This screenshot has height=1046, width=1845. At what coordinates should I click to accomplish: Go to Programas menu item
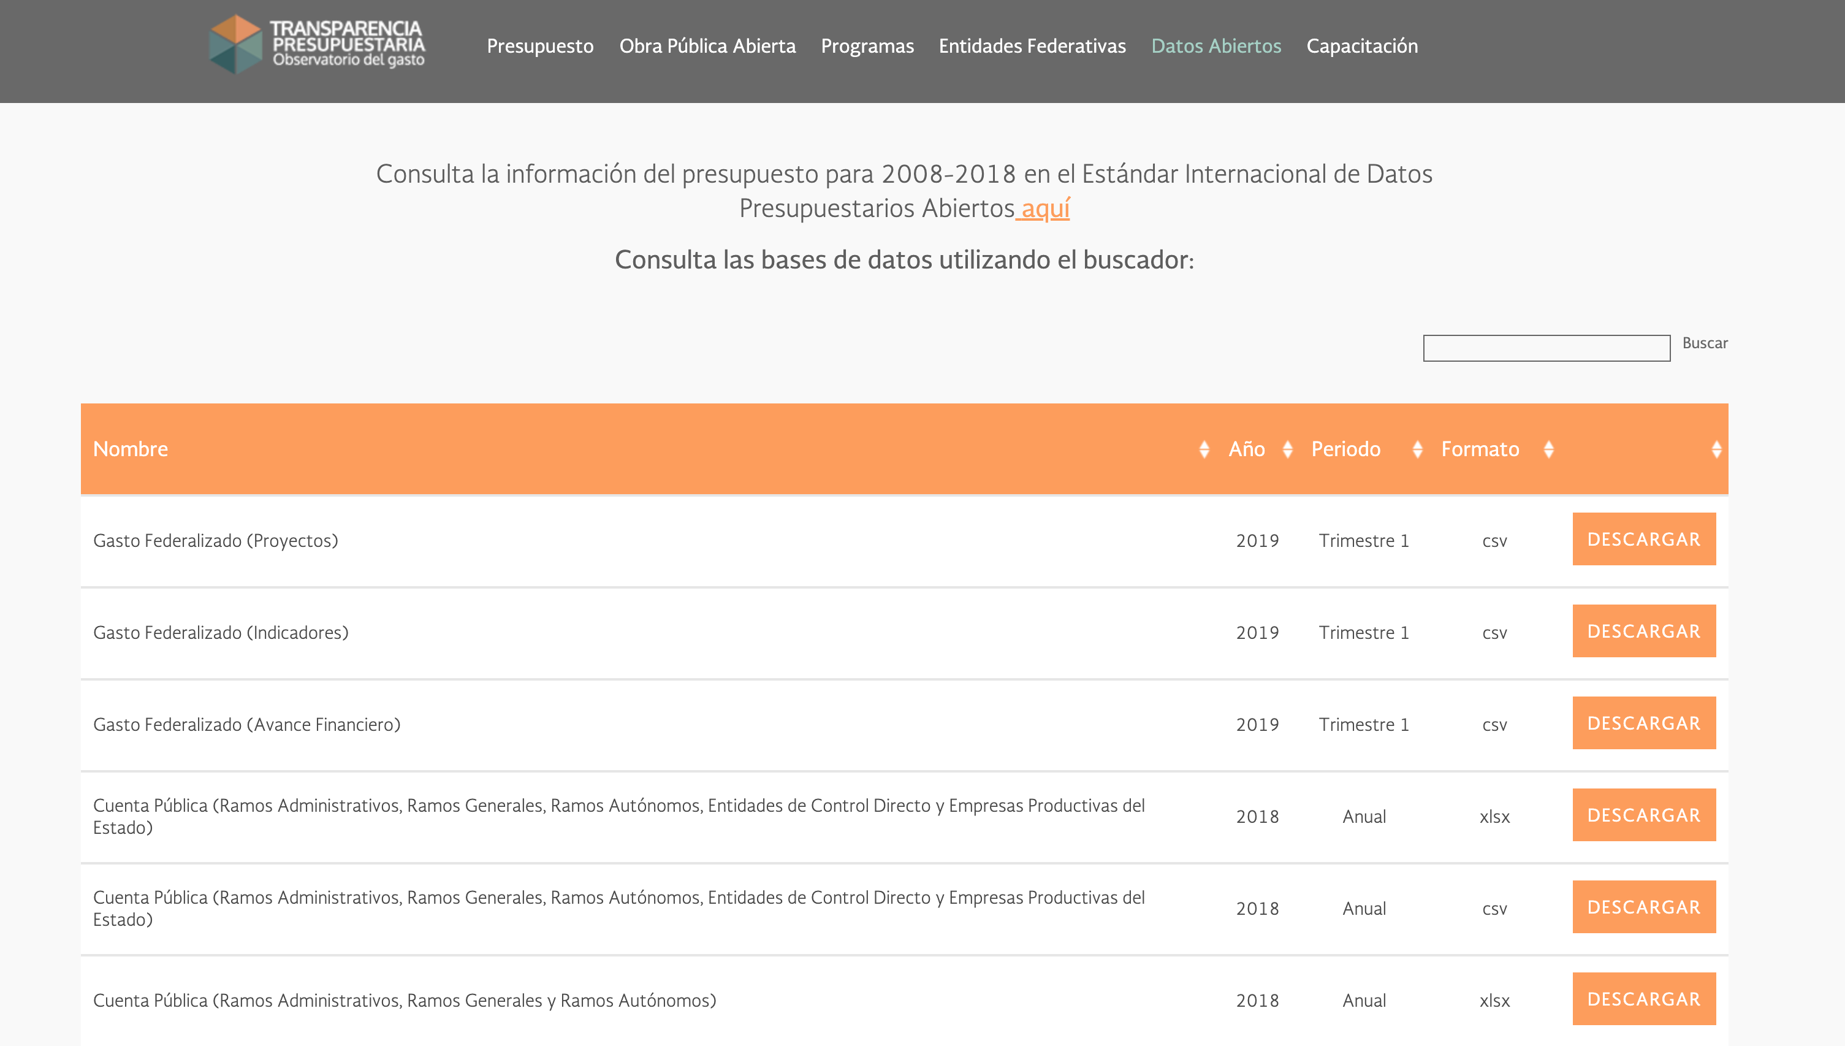tap(867, 46)
